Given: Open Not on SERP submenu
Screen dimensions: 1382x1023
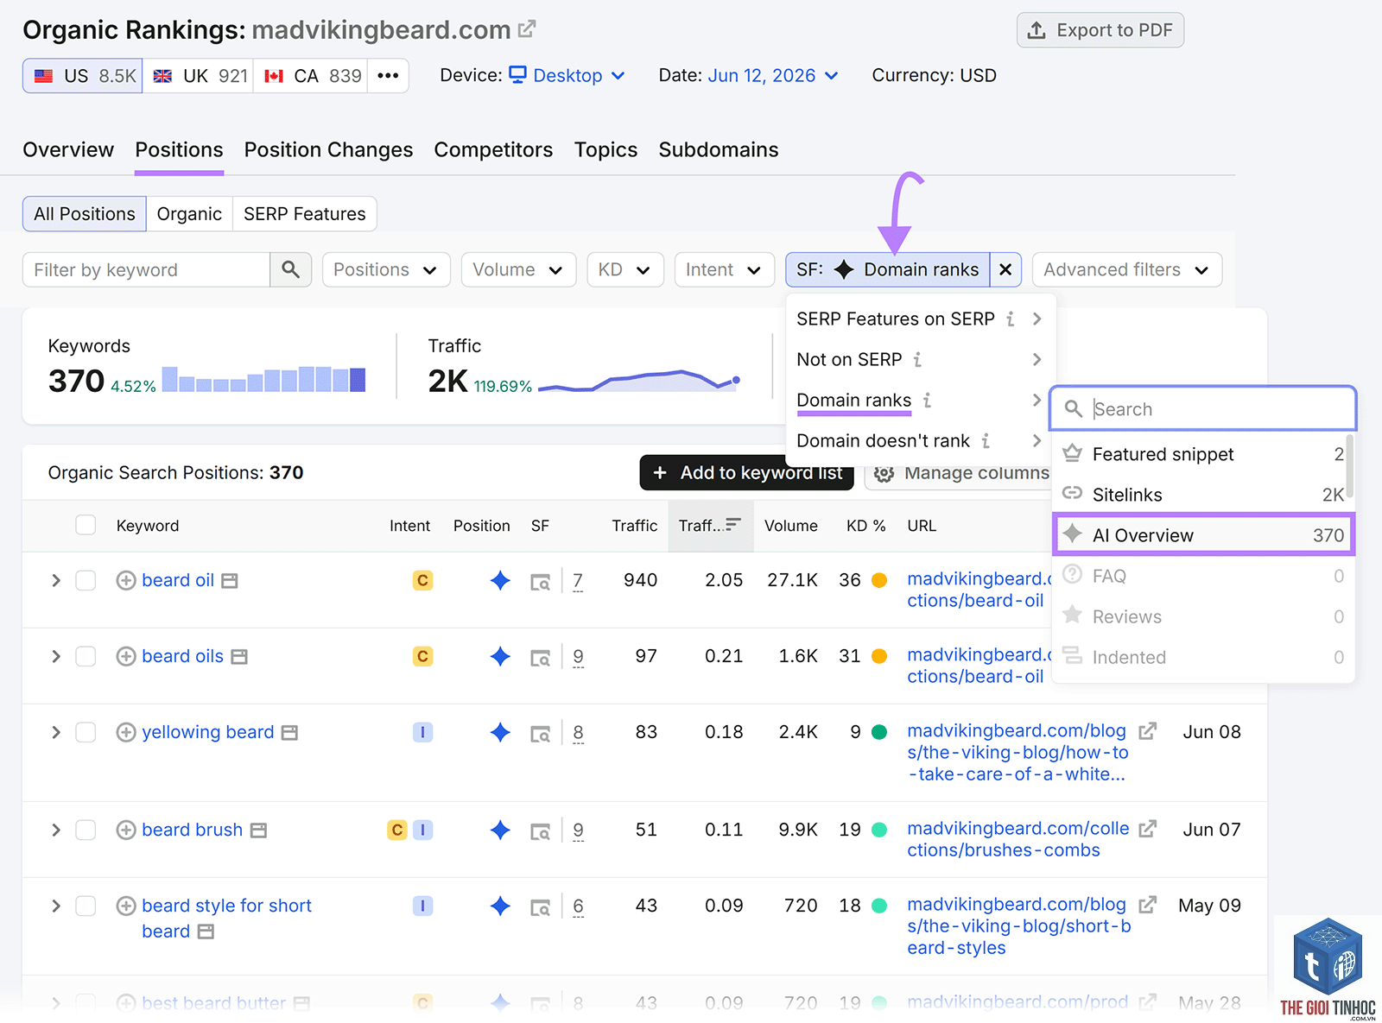Looking at the screenshot, I should coord(920,359).
